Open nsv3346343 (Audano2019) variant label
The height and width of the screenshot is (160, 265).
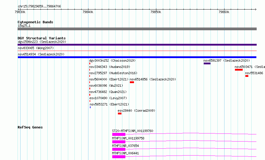pos(110,67)
